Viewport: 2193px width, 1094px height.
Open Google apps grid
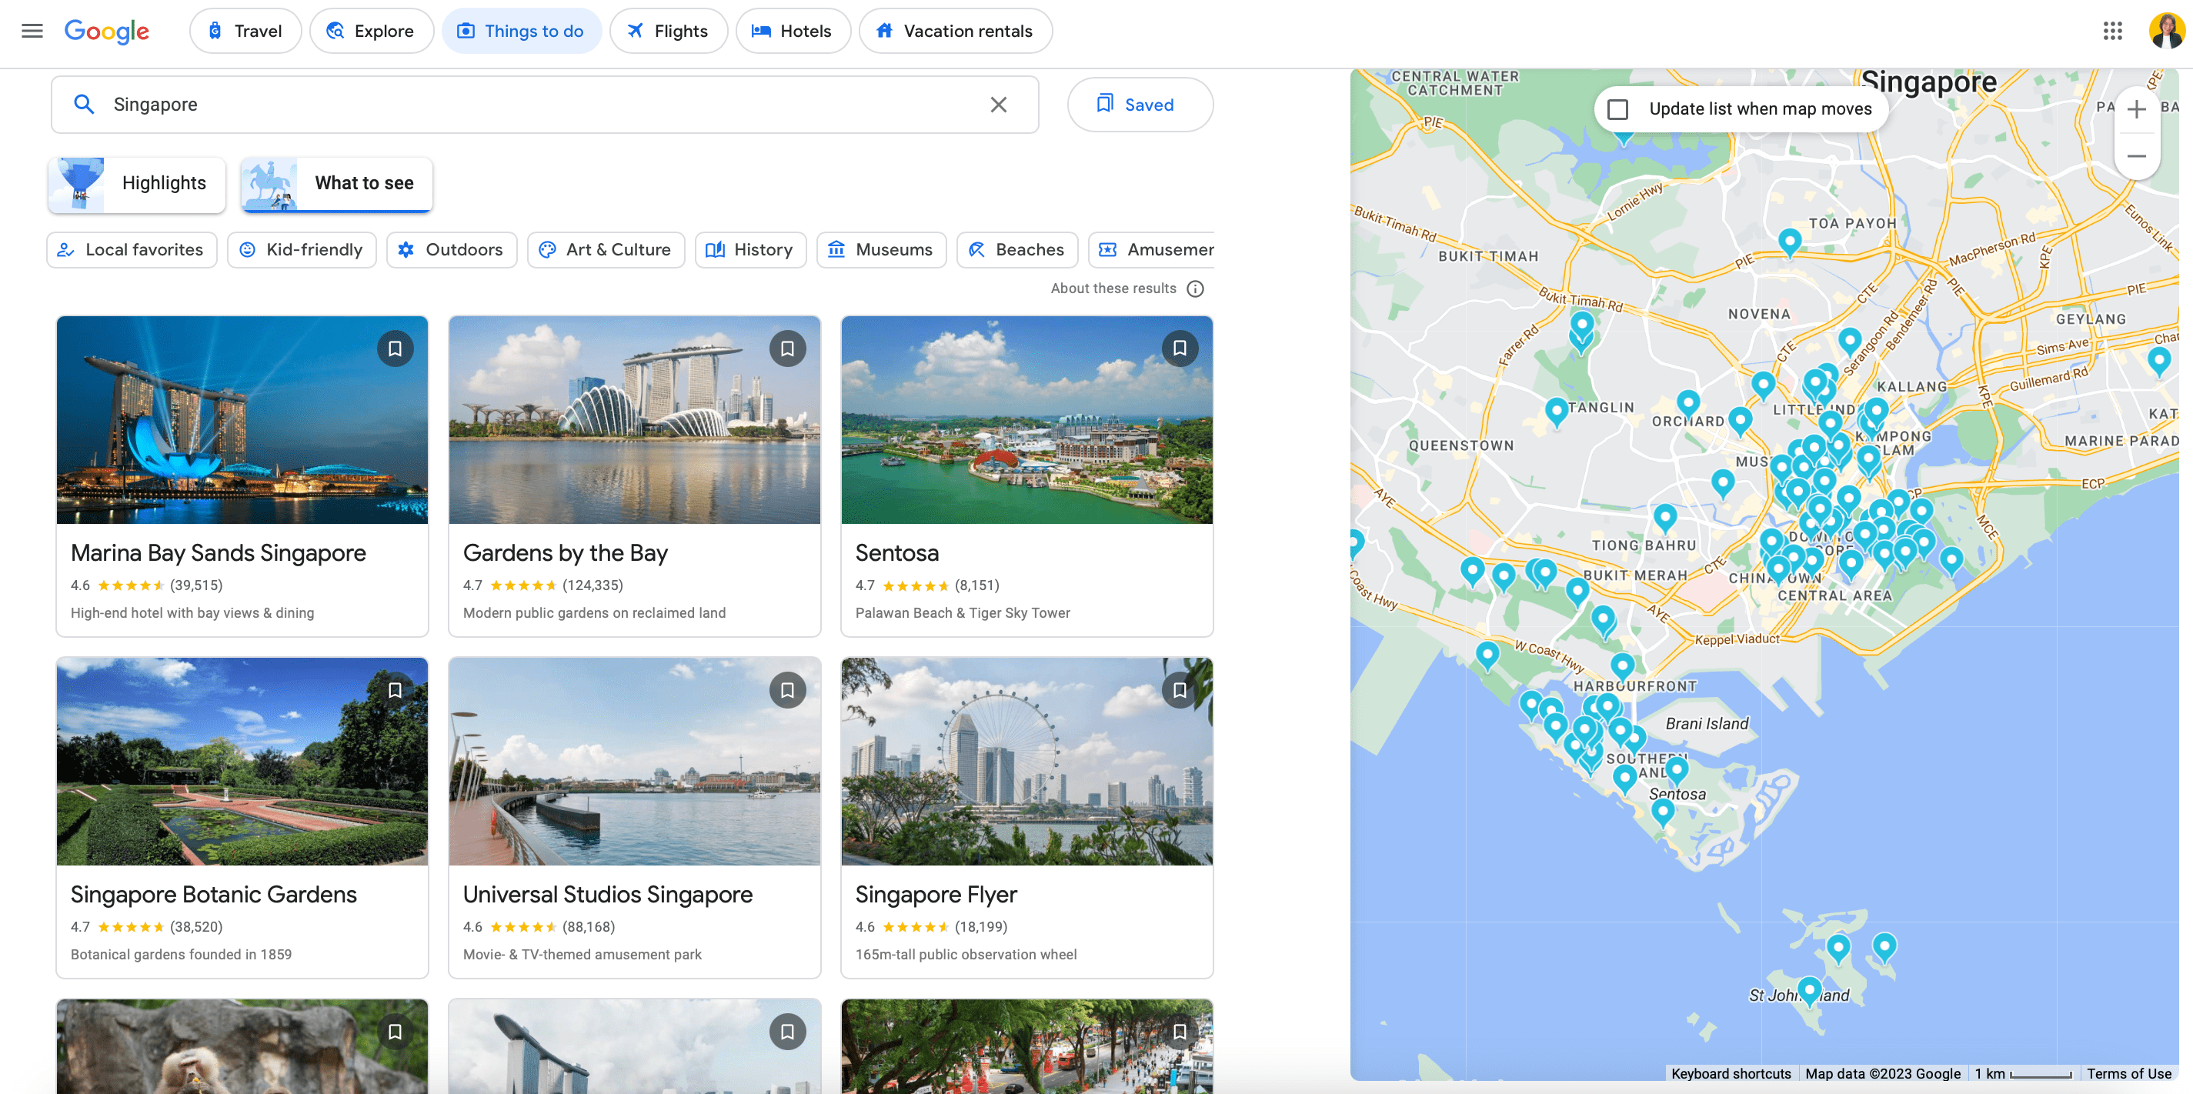pos(2112,32)
